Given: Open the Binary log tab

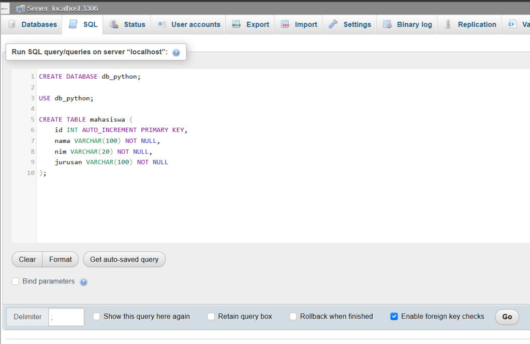Looking at the screenshot, I should pos(407,24).
